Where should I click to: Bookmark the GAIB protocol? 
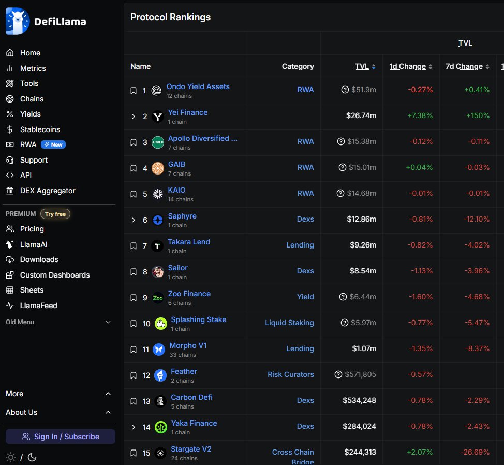[x=134, y=168]
